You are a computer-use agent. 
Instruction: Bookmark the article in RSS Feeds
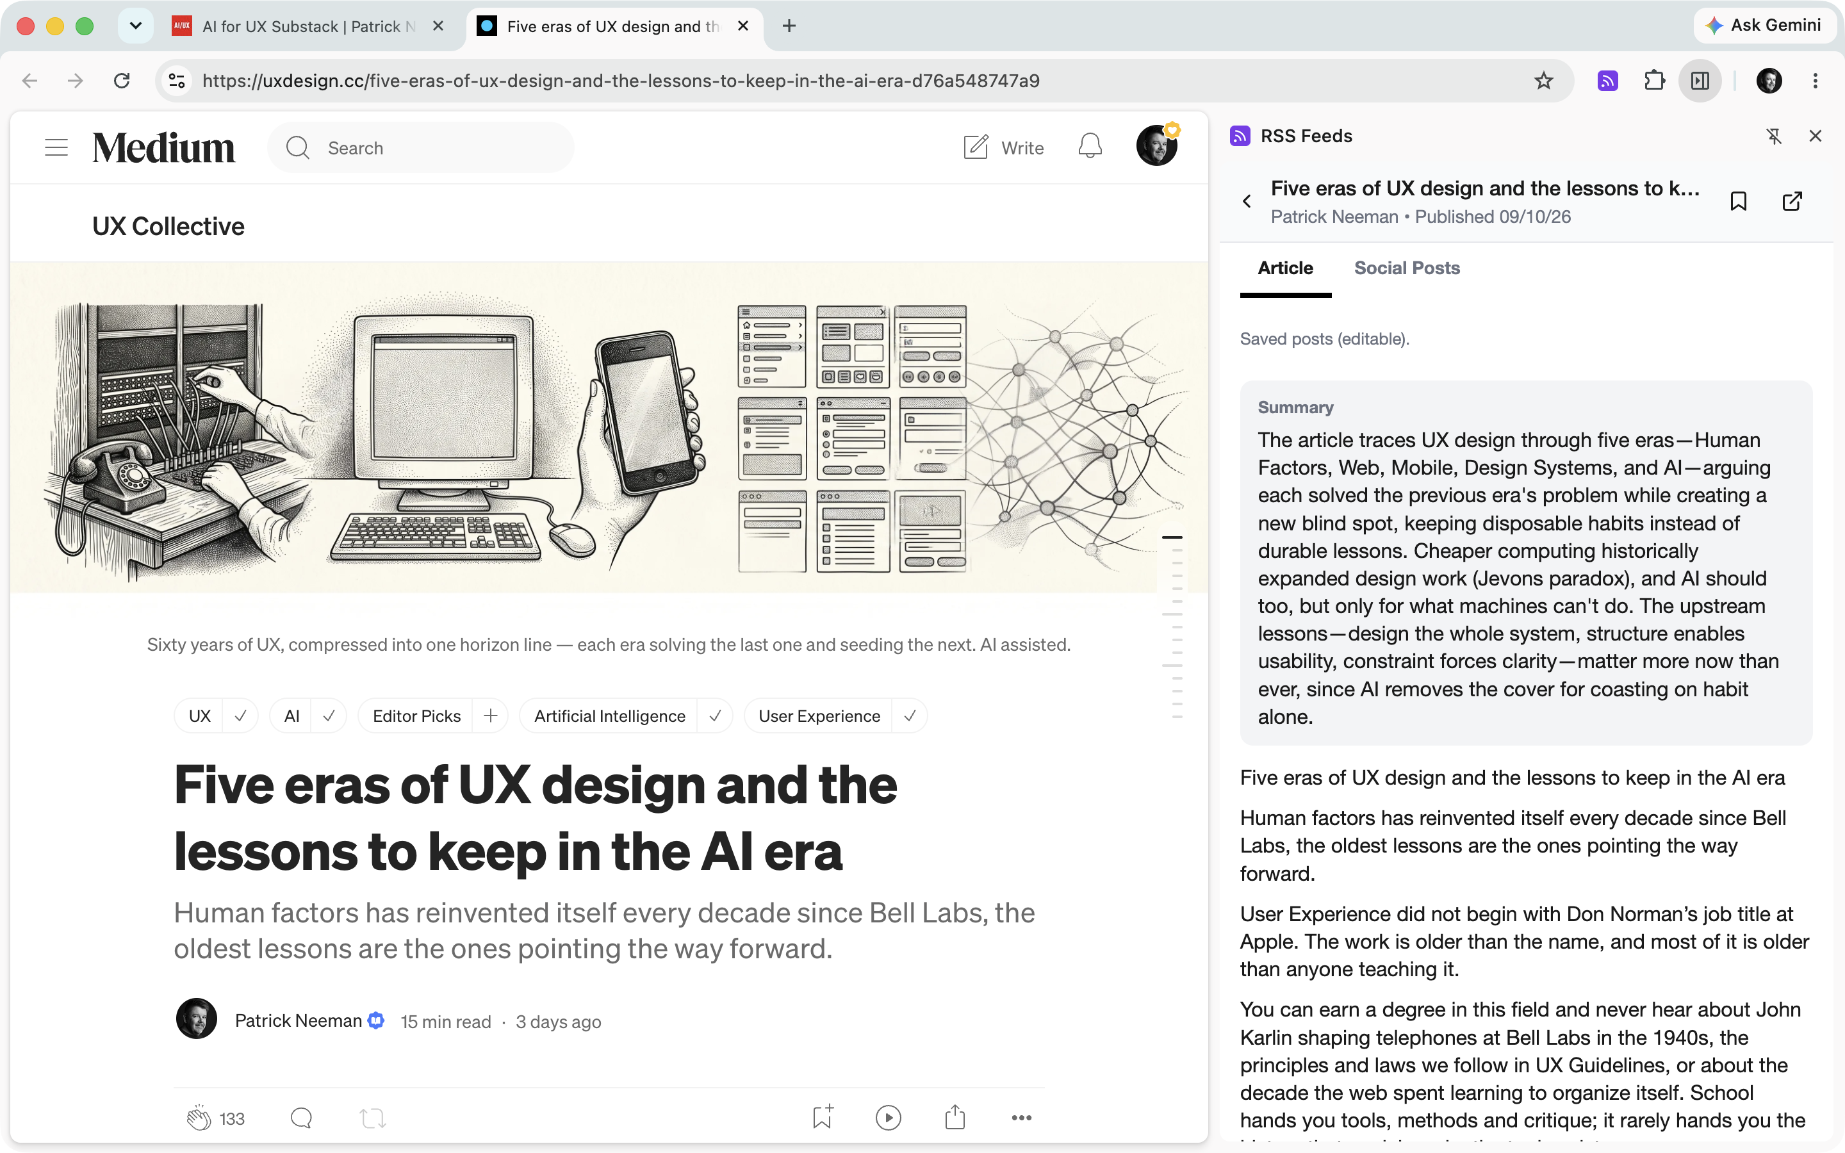click(1738, 201)
